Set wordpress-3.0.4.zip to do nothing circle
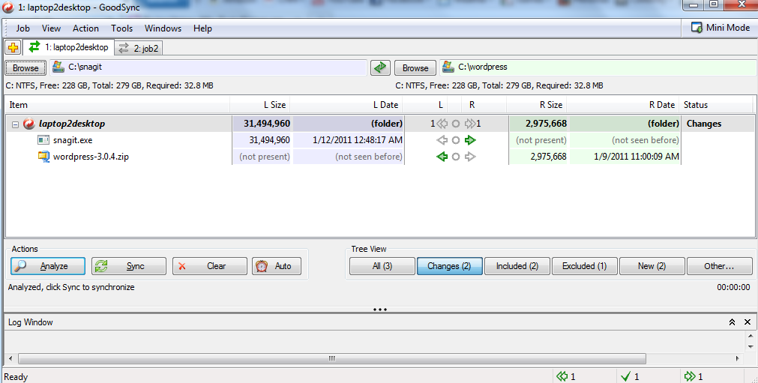The width and height of the screenshot is (758, 383). tap(455, 157)
